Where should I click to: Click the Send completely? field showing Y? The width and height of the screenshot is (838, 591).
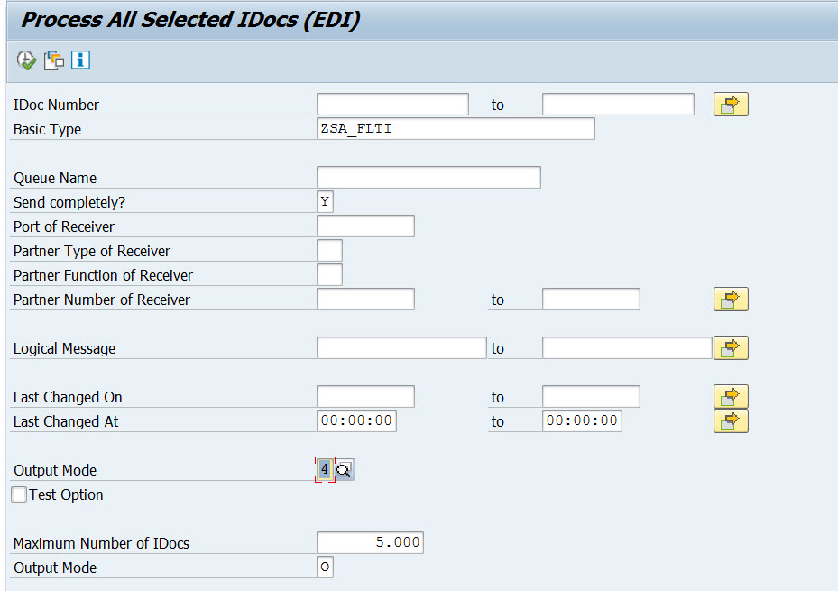coord(324,201)
